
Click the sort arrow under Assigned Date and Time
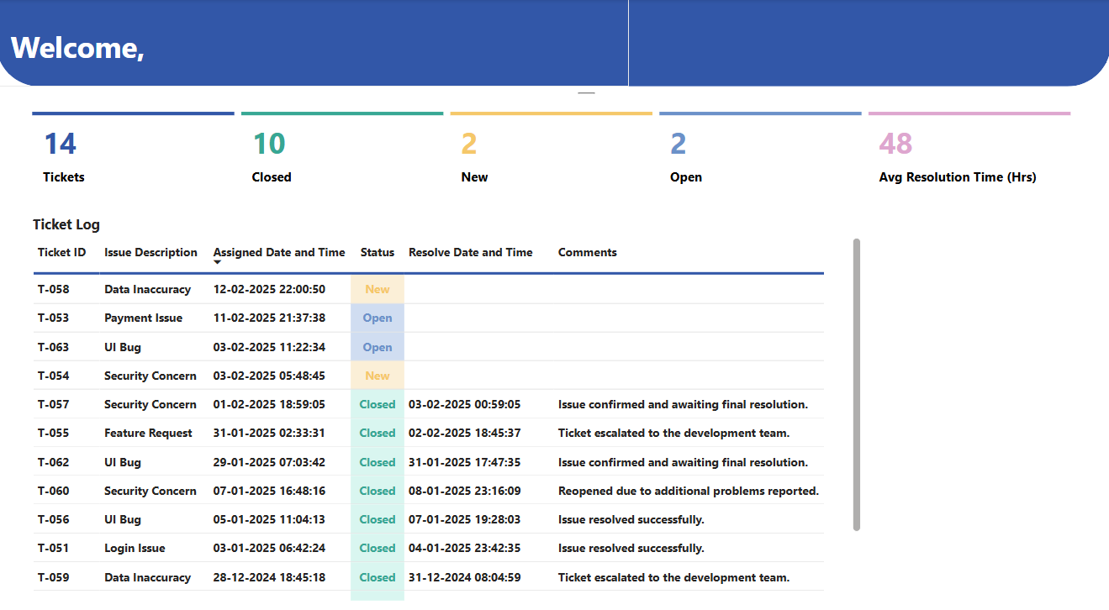[x=217, y=263]
